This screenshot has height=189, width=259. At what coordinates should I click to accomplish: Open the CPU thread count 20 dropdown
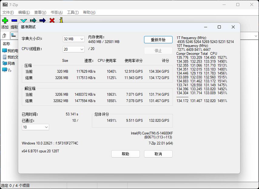pyautogui.click(x=74, y=49)
